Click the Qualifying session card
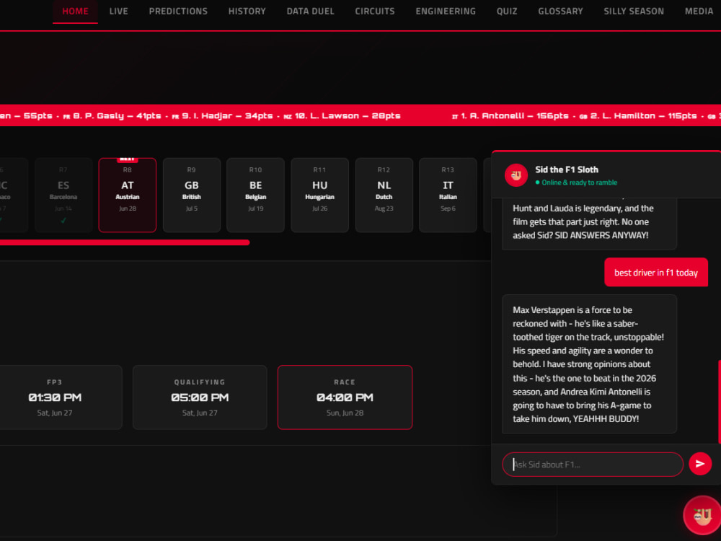This screenshot has height=541, width=721. (200, 397)
